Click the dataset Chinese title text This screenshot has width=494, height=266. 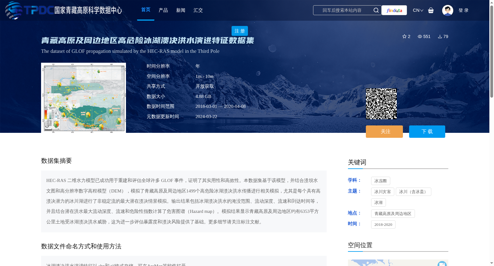click(148, 40)
